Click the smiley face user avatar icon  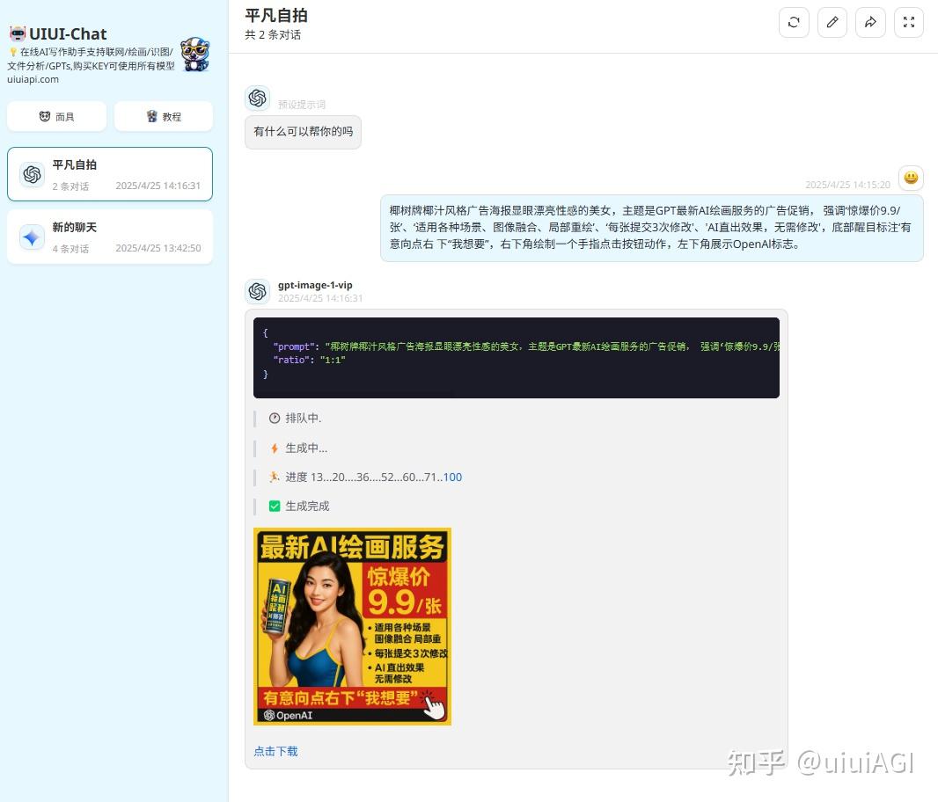tap(911, 178)
